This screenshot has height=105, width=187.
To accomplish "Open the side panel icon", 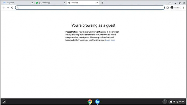I will (x=167, y=8).
